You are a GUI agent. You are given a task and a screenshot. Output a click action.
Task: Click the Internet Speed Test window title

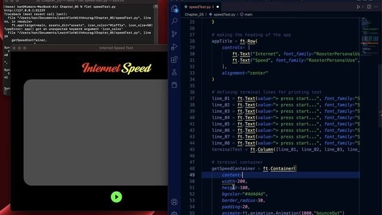(x=116, y=48)
